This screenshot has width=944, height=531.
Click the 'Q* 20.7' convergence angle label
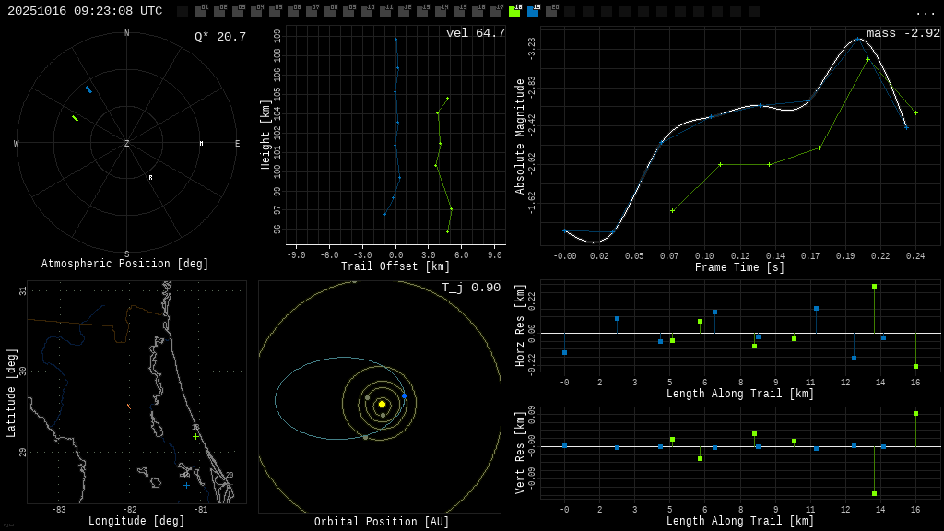click(x=219, y=37)
